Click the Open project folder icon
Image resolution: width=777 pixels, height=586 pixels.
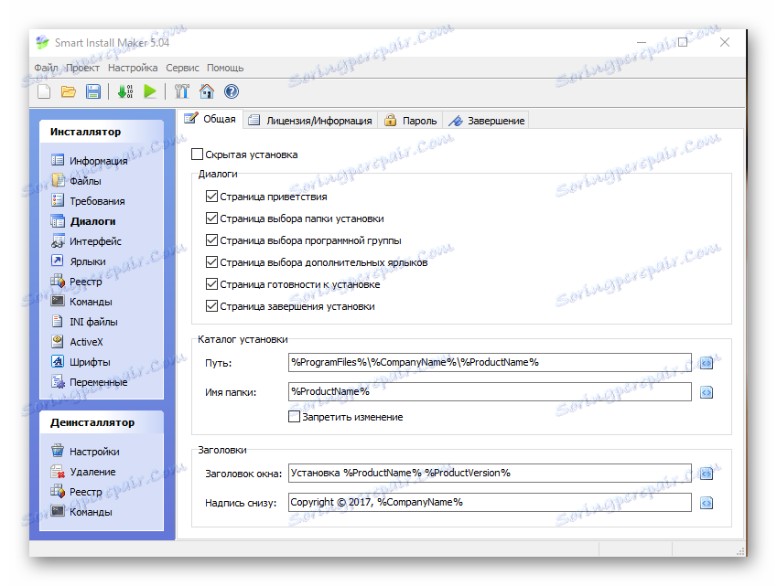pyautogui.click(x=69, y=91)
